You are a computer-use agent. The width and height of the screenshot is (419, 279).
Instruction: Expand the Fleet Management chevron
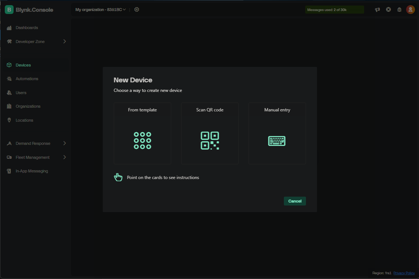[x=64, y=157]
